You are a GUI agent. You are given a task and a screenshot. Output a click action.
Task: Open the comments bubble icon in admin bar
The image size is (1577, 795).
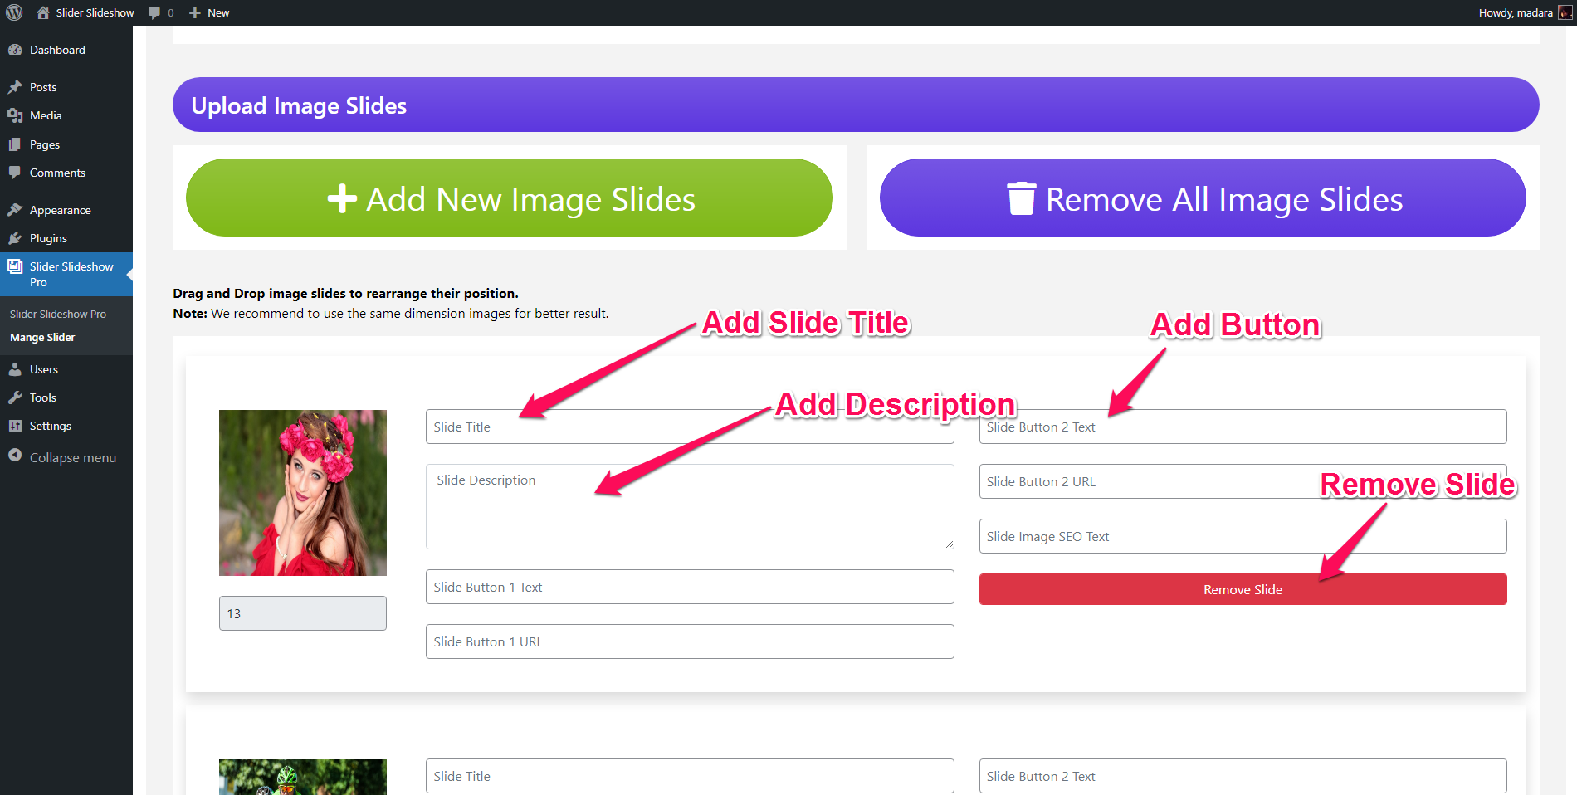154,12
